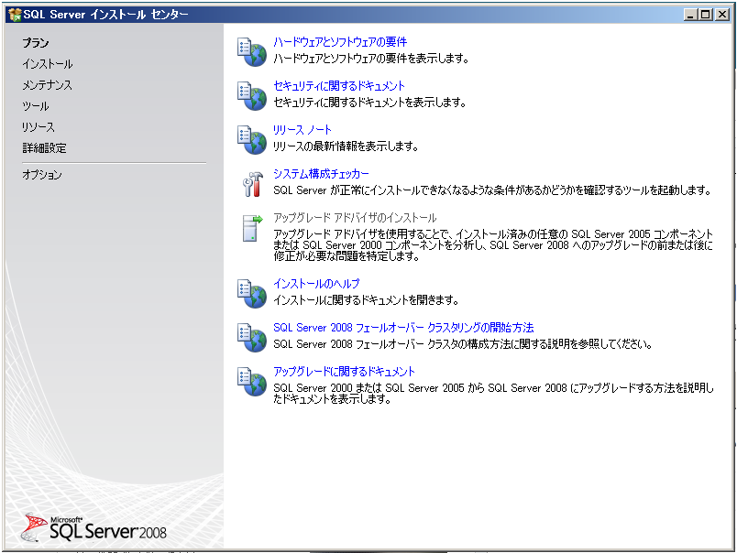Click description ハードウェアとソフトウェアの要件を表示します。
The image size is (737, 553).
tap(371, 59)
